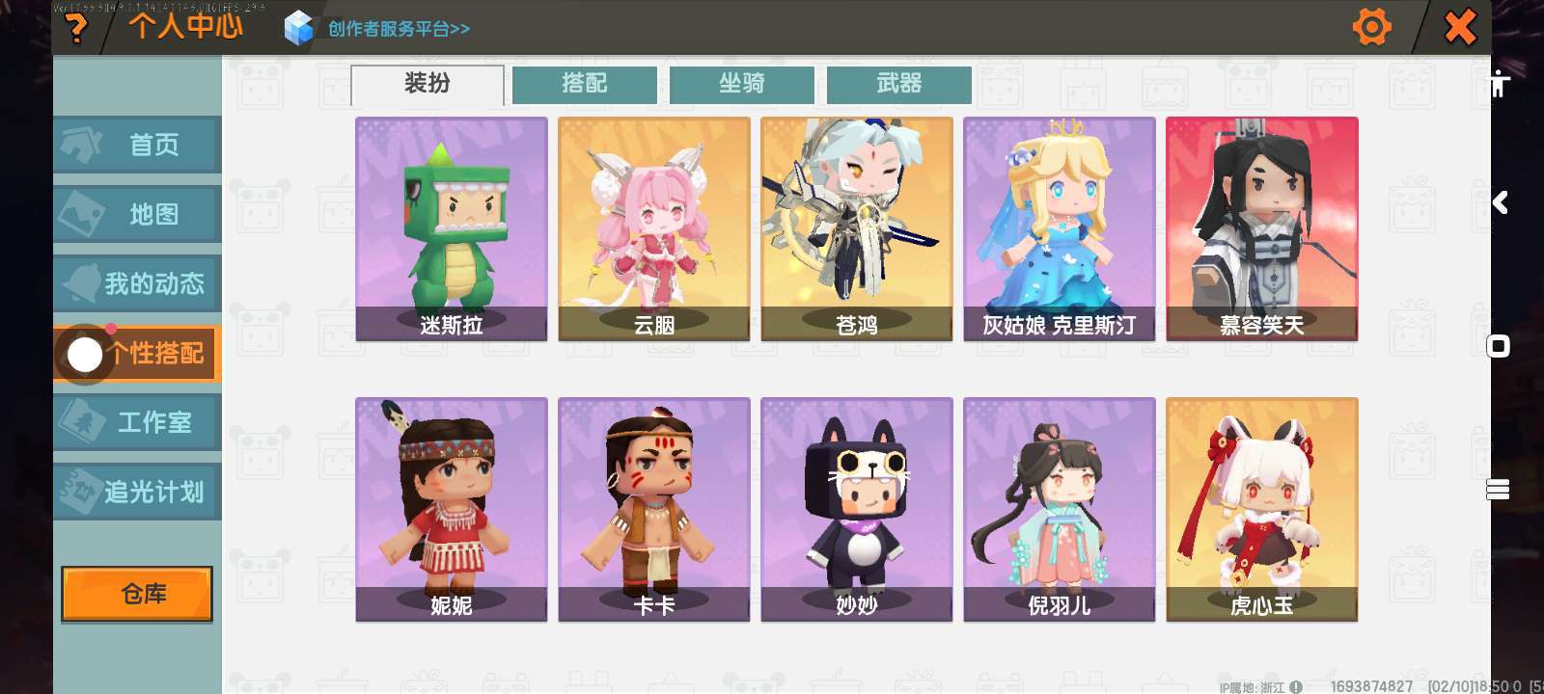1544x694 pixels.
Task: Open the 仓库 warehouse button
Action: (x=137, y=594)
